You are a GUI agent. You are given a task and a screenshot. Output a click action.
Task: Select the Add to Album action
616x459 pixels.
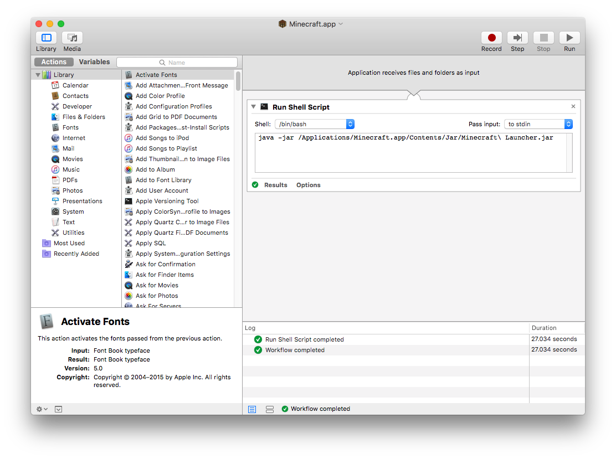click(x=178, y=169)
